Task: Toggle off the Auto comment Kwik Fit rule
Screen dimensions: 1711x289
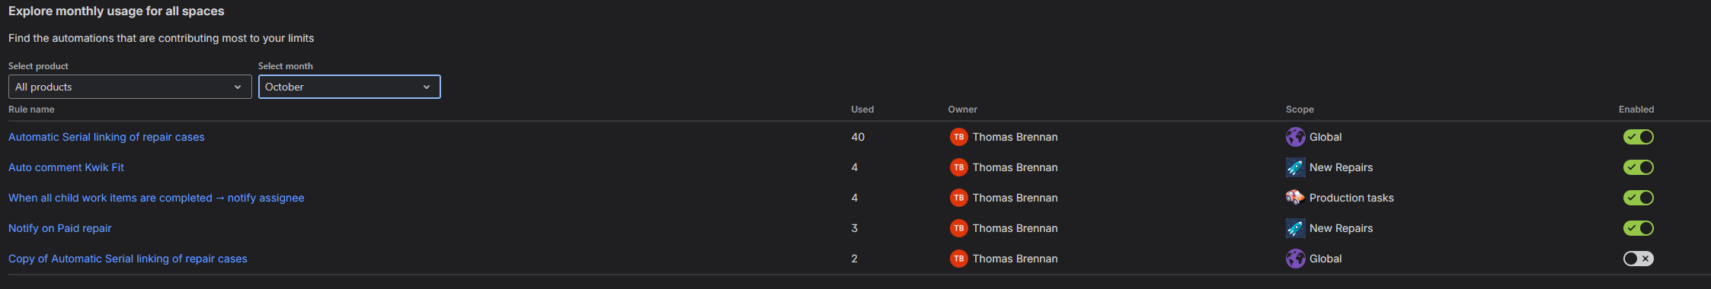Action: click(x=1638, y=167)
